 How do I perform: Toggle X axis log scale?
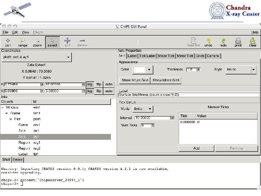coord(90,84)
